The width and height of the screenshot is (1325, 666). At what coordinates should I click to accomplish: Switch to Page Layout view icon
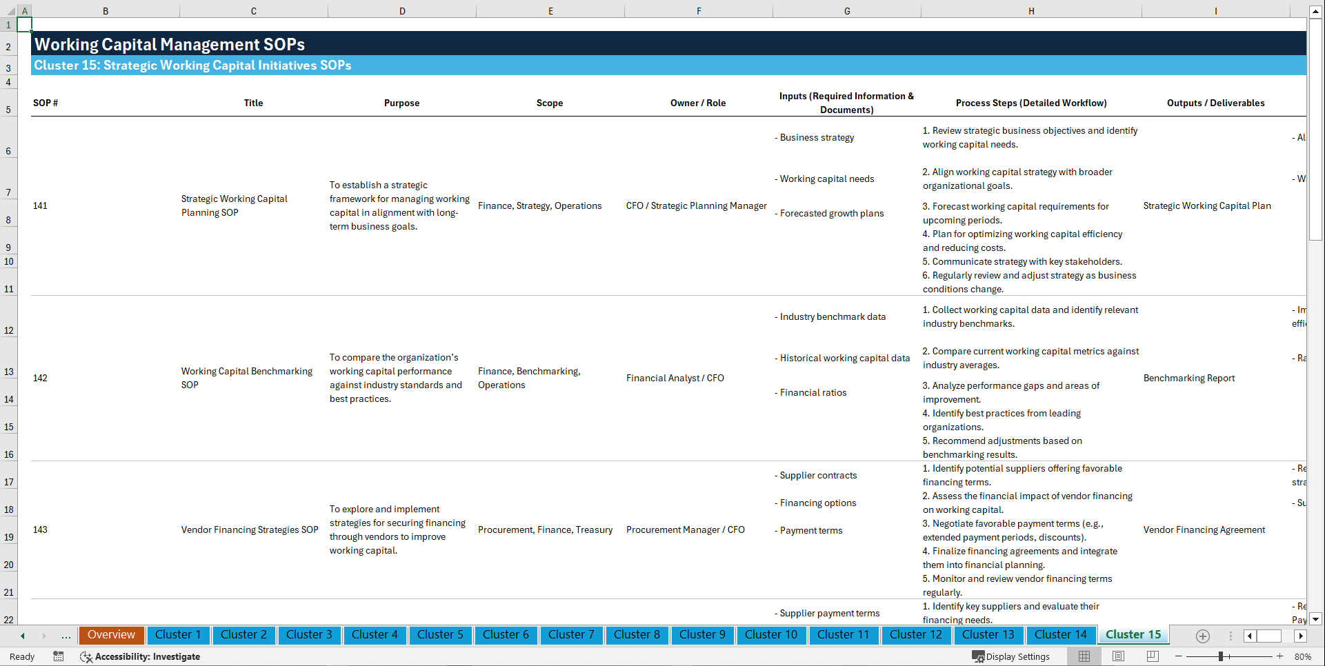1118,656
